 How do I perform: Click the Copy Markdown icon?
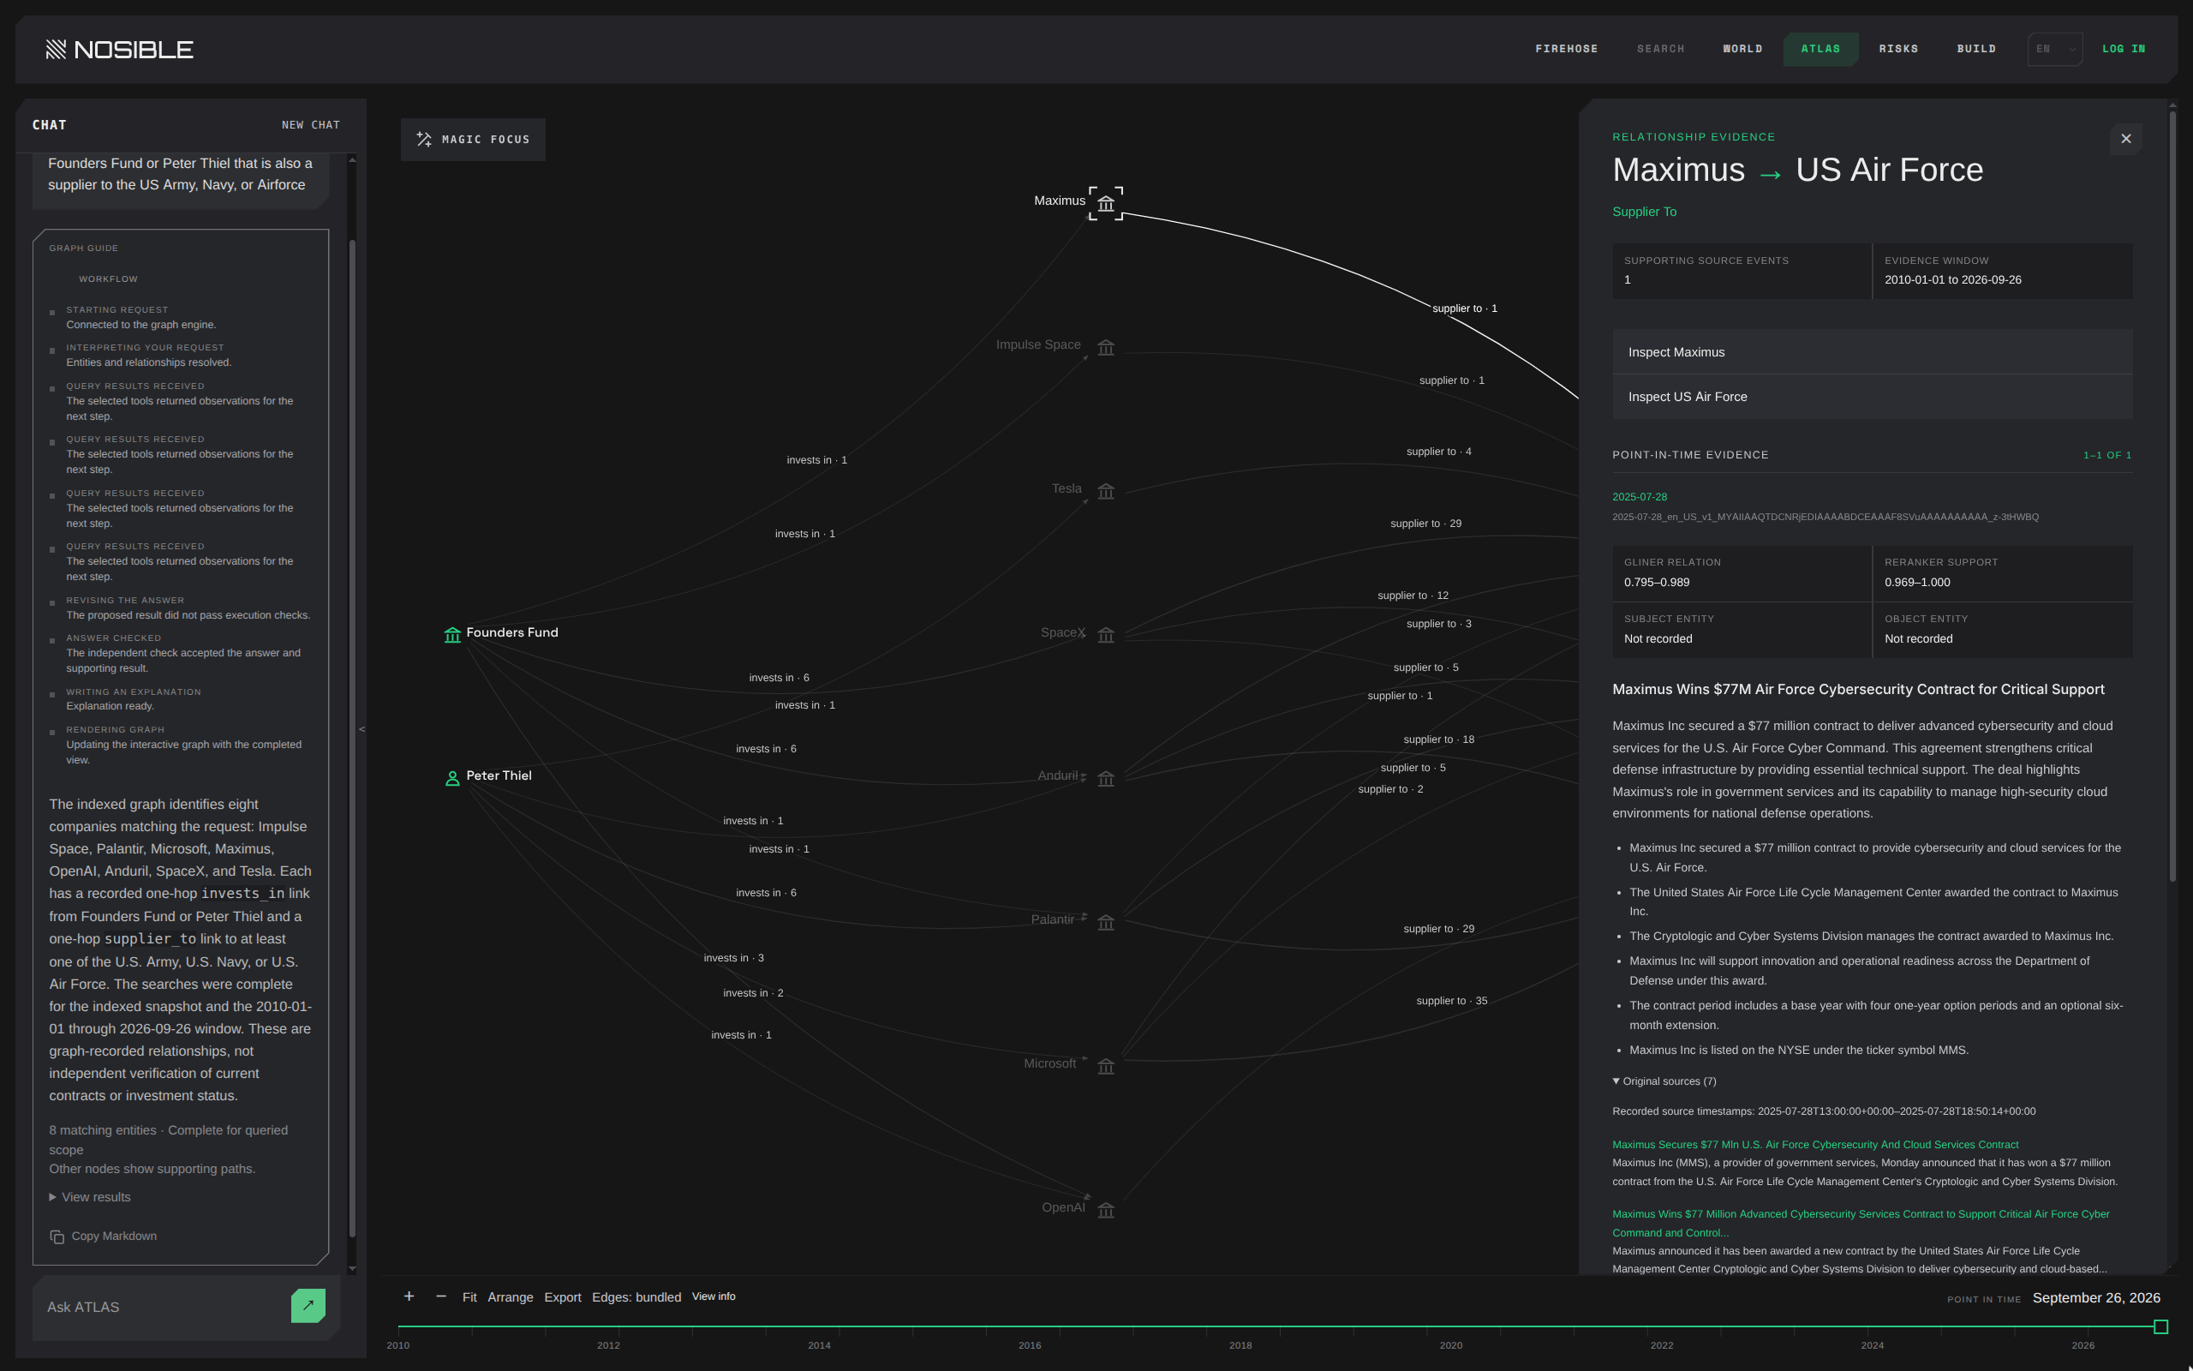point(57,1236)
